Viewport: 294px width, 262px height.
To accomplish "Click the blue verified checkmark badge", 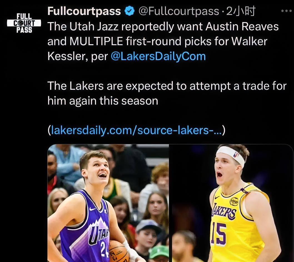I will point(129,11).
